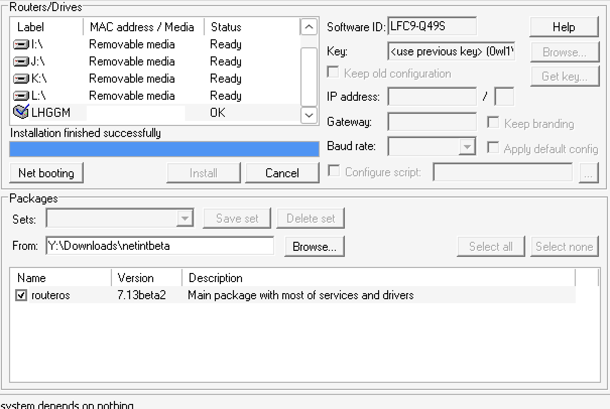Select the drive J:\ icon
The image size is (610, 409).
tap(20, 61)
